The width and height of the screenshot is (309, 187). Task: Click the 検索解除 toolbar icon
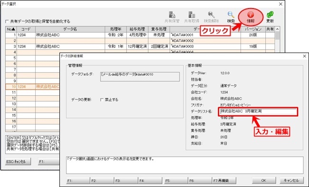(x=211, y=17)
